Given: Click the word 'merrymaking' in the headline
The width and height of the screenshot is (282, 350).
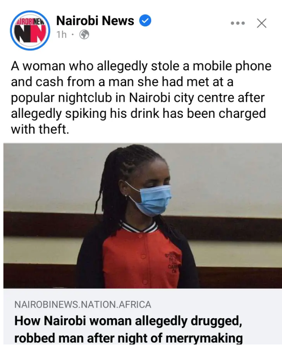Looking at the screenshot, I should tap(204, 339).
